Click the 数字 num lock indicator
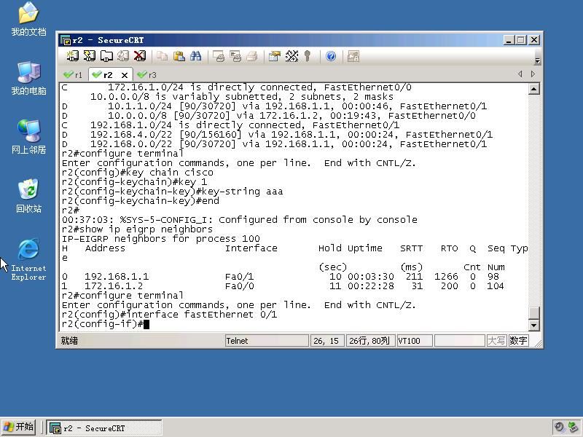This screenshot has height=437, width=583. pyautogui.click(x=518, y=341)
